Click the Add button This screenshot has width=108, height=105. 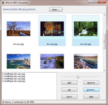coord(69,83)
